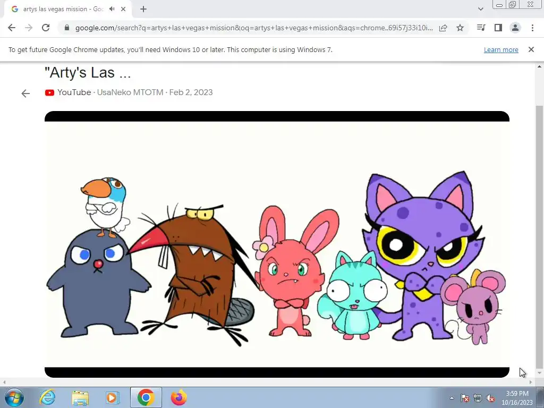
Task: Open the Chrome profile avatar
Action: click(515, 28)
